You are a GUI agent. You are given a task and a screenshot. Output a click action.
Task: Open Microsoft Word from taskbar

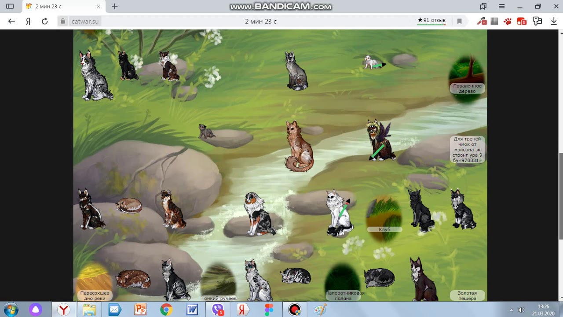(192, 310)
